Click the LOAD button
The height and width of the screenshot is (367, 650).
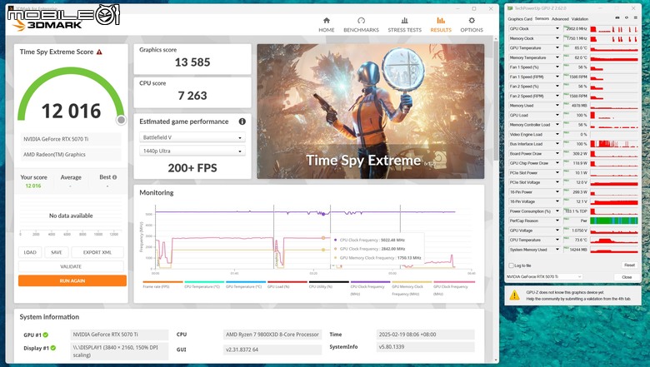(30, 252)
